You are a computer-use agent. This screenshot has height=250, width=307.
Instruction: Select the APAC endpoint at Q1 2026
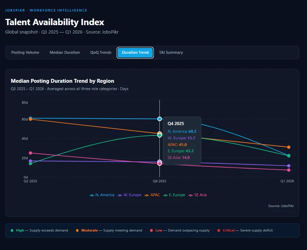pos(289,147)
